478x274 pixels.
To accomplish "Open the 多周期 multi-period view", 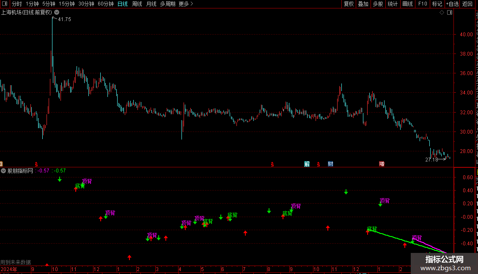I will pyautogui.click(x=168, y=4).
